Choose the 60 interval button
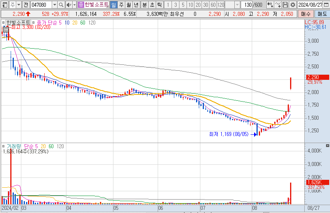 (x=213, y=5)
